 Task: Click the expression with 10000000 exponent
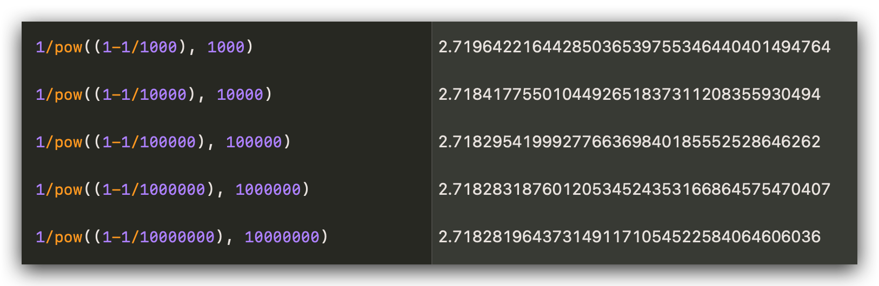[182, 237]
